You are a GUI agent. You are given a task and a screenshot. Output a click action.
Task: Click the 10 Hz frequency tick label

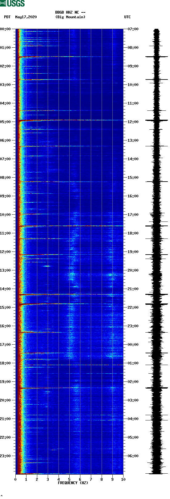point(123,480)
